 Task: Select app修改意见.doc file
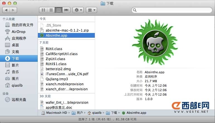tap(66, 107)
